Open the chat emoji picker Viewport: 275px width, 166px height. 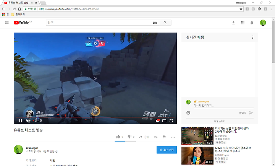188,113
